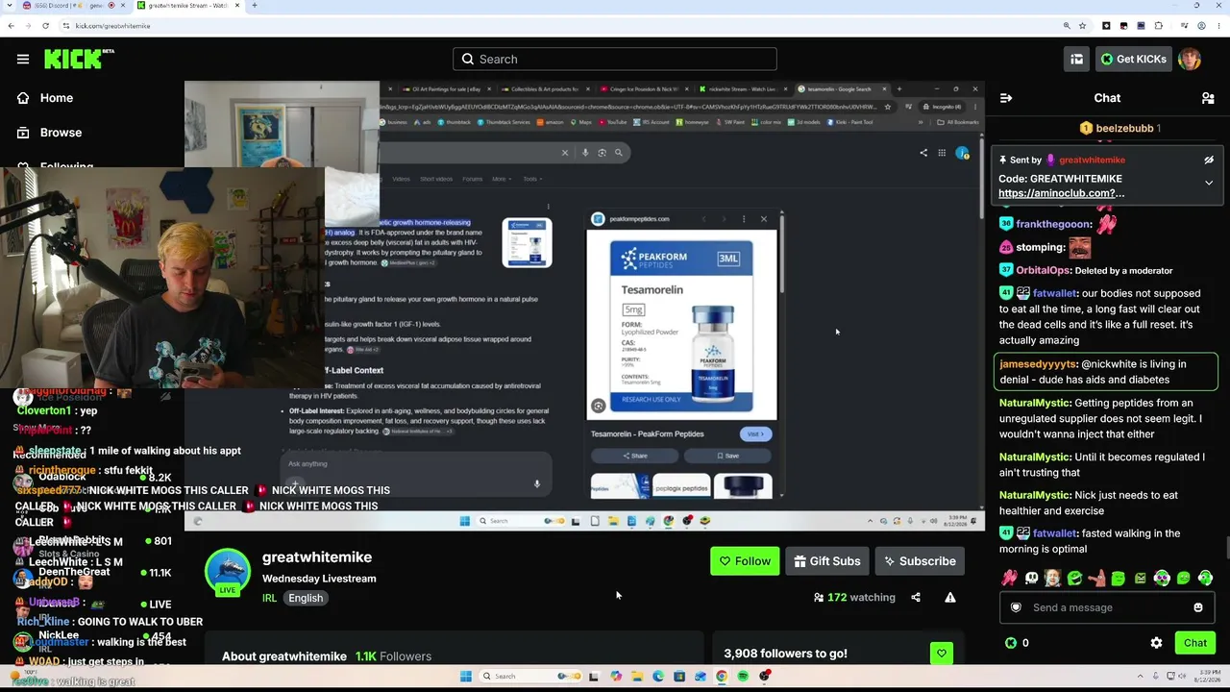Click the taskbar clock showing 3:39 PM
This screenshot has height=692, width=1230.
tap(1208, 677)
